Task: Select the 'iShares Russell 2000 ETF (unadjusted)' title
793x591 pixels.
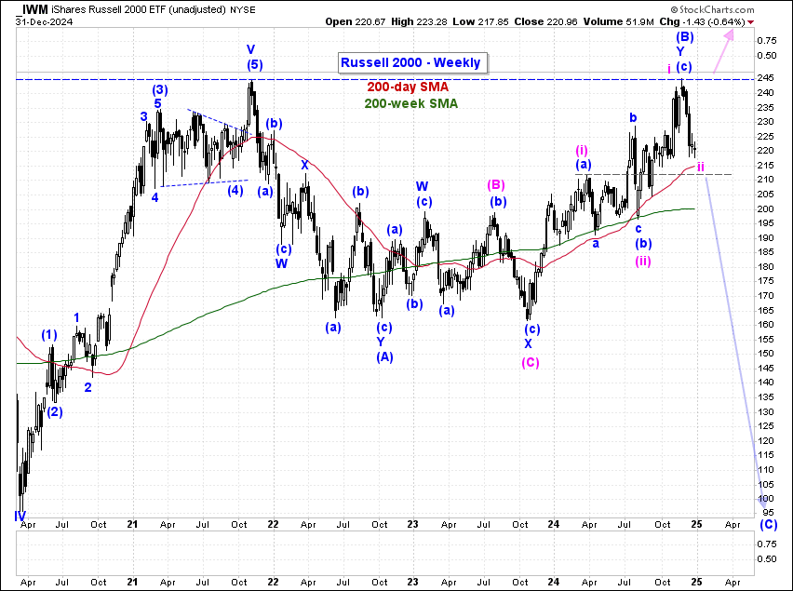Action: 138,9
